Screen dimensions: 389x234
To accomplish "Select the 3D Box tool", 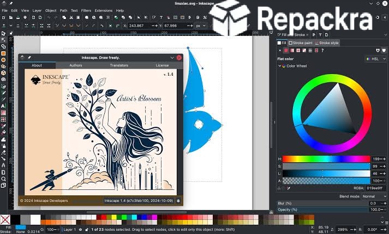I will [3, 73].
